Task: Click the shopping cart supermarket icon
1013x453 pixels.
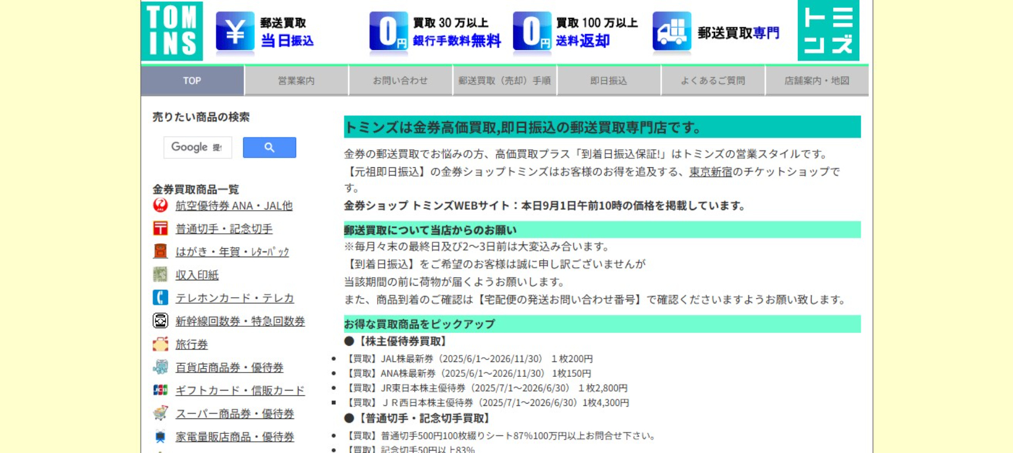Action: (x=160, y=413)
